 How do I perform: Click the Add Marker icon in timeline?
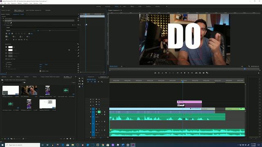[x=98, y=82]
